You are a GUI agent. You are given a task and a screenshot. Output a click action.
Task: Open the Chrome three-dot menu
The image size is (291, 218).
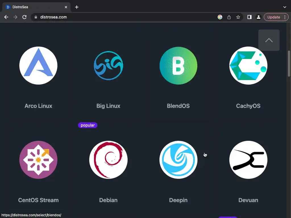pos(285,17)
